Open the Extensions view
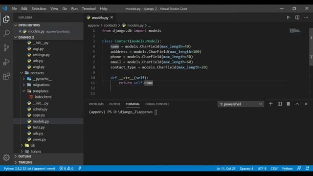The image size is (313, 176). [6, 76]
